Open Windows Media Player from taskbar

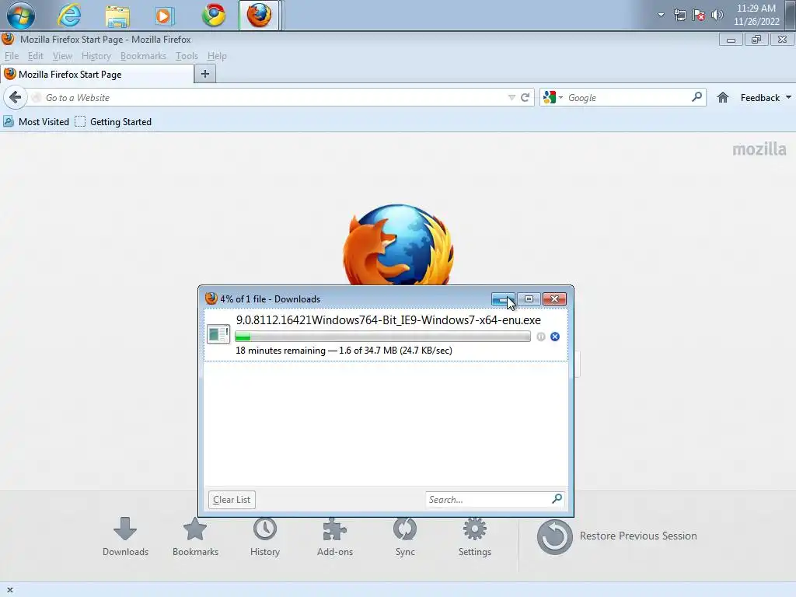point(164,16)
